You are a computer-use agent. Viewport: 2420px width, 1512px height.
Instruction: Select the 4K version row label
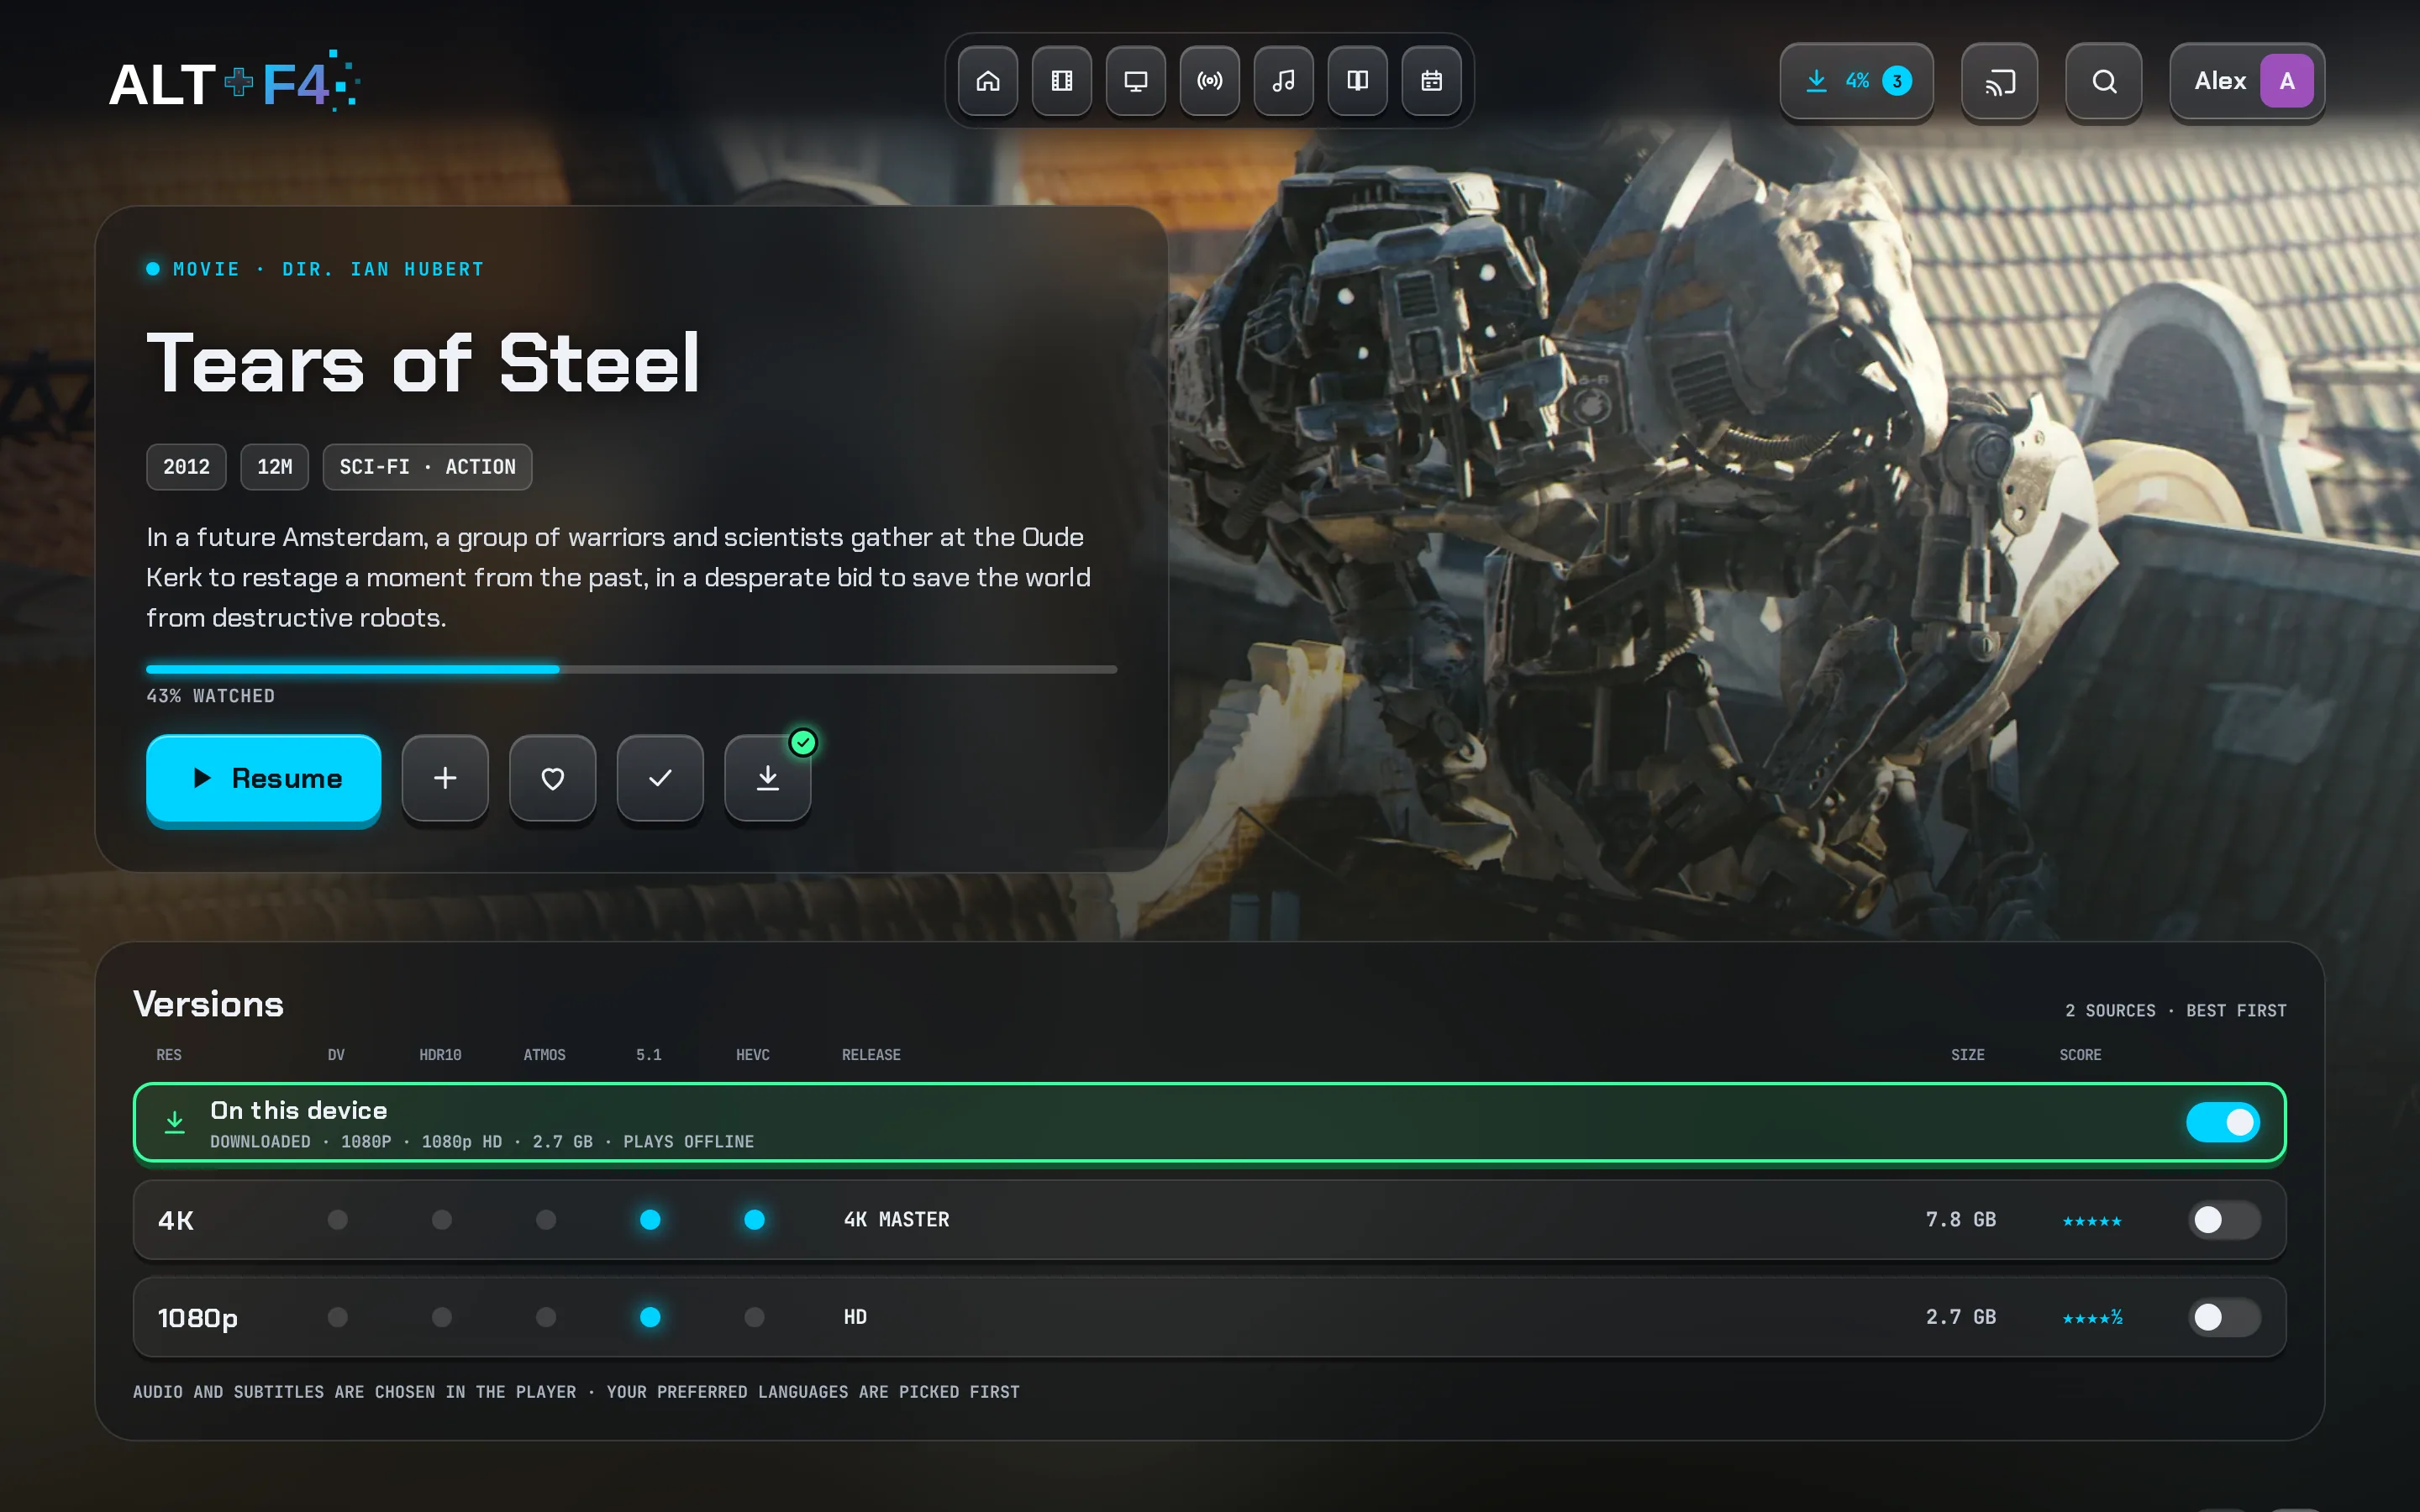pyautogui.click(x=176, y=1220)
